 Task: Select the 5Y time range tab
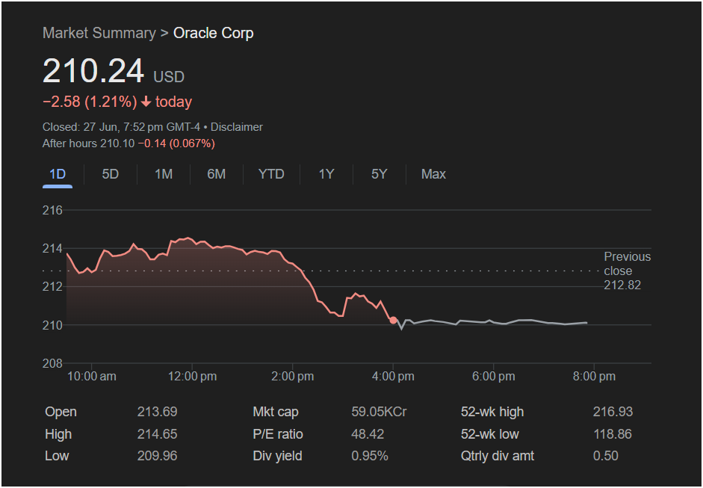click(379, 174)
